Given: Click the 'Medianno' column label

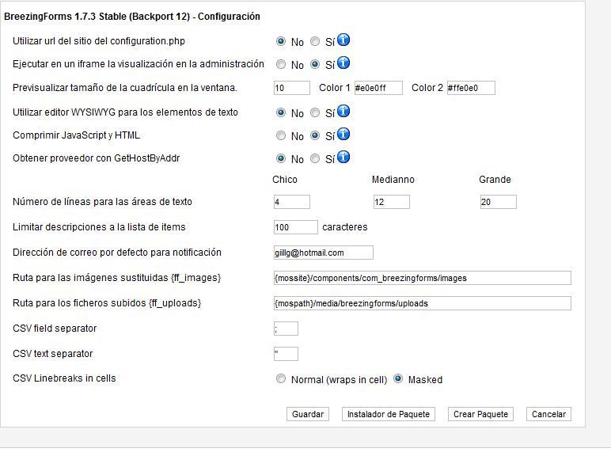Looking at the screenshot, I should [x=393, y=180].
